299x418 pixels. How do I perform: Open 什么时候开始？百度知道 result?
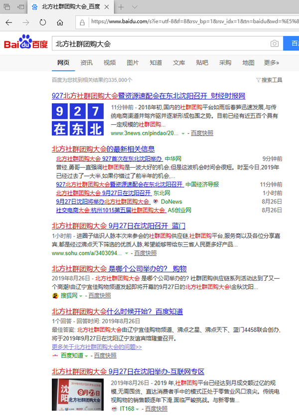pos(117,311)
